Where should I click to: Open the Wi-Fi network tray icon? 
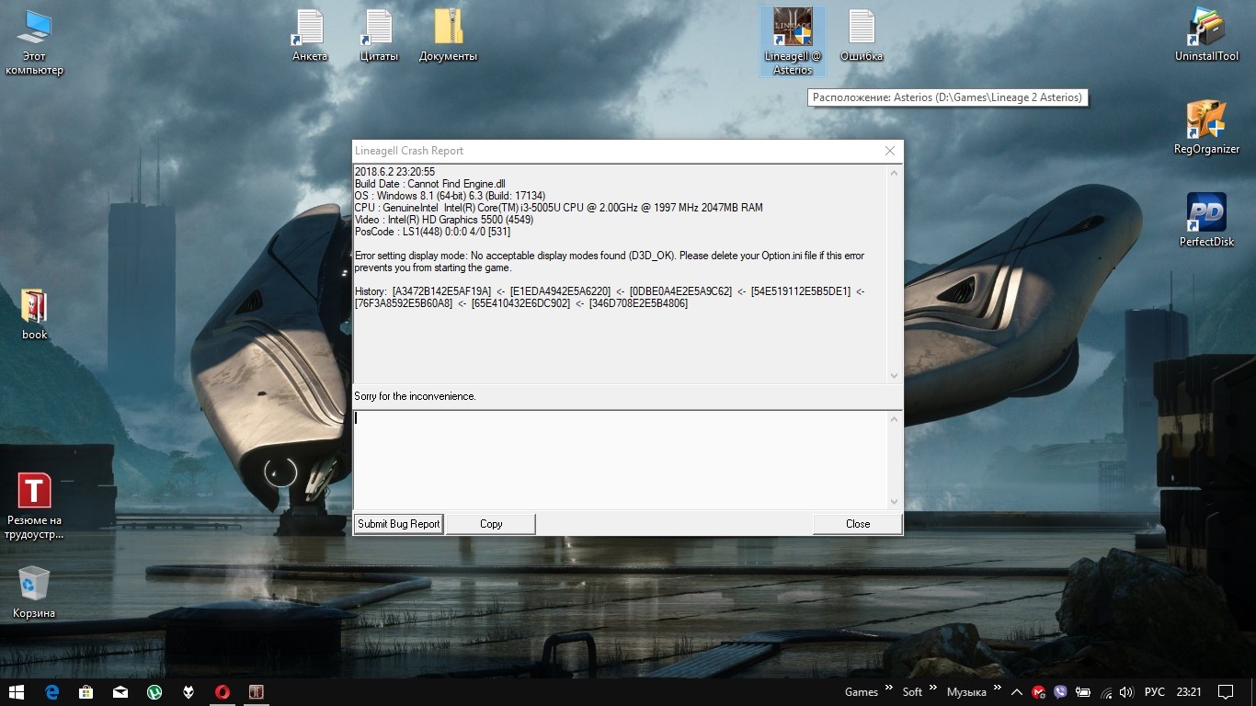pyautogui.click(x=1106, y=692)
